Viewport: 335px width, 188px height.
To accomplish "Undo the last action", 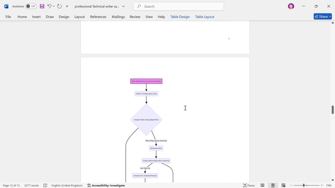I will tap(49, 6).
